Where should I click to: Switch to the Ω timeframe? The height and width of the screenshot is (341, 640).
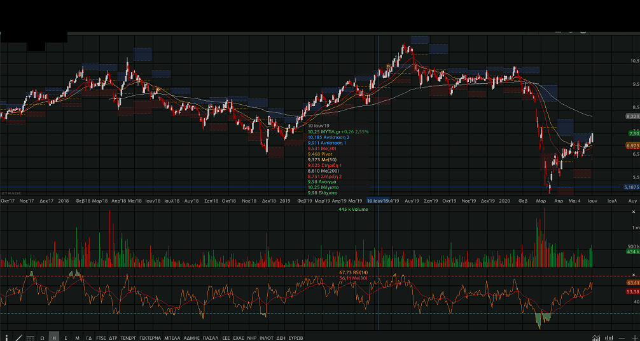(42, 337)
